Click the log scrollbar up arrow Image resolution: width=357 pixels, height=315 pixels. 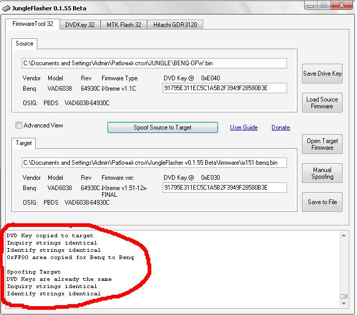click(344, 235)
